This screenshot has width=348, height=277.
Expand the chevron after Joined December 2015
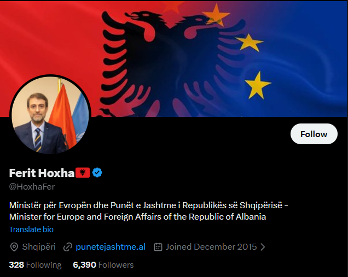(x=263, y=247)
